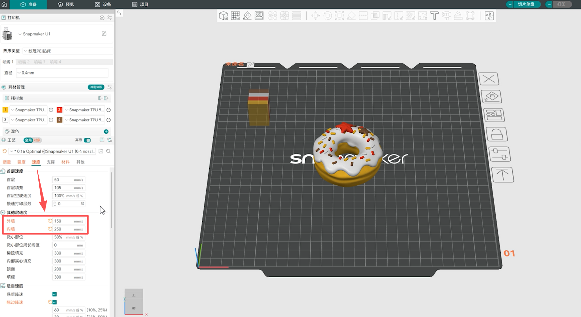
Task: Click the circle button beside filament 4
Action: (109, 120)
